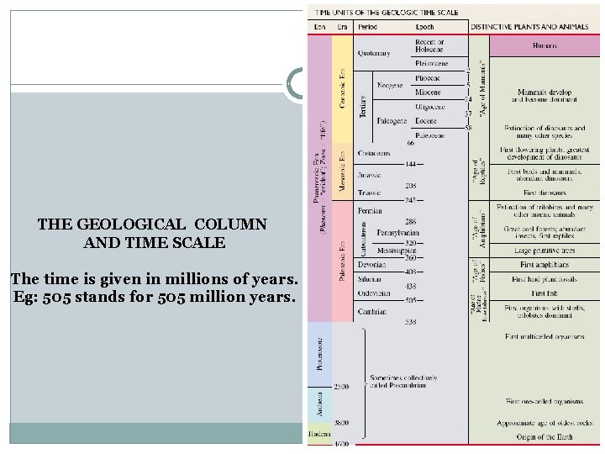Click 'First flowering plants, greatest development of dinosaurs'
This screenshot has height=454, width=605.
point(544,153)
